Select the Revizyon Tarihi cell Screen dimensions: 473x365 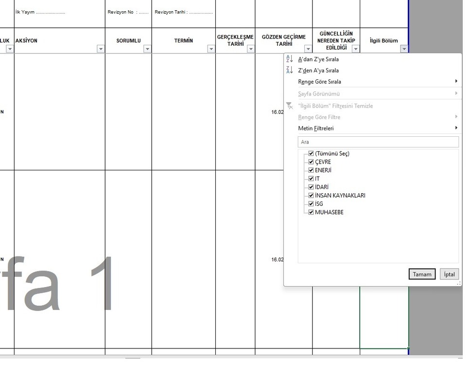tap(184, 14)
